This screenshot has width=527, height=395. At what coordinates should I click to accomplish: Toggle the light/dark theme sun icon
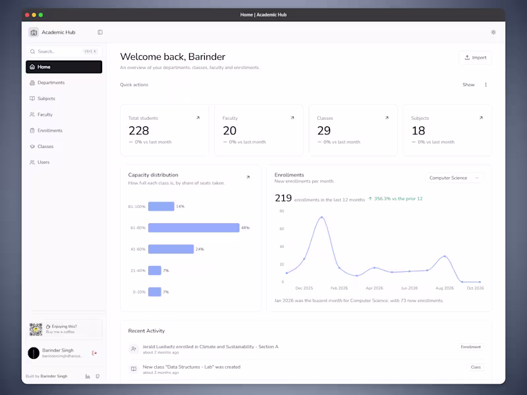pos(493,32)
